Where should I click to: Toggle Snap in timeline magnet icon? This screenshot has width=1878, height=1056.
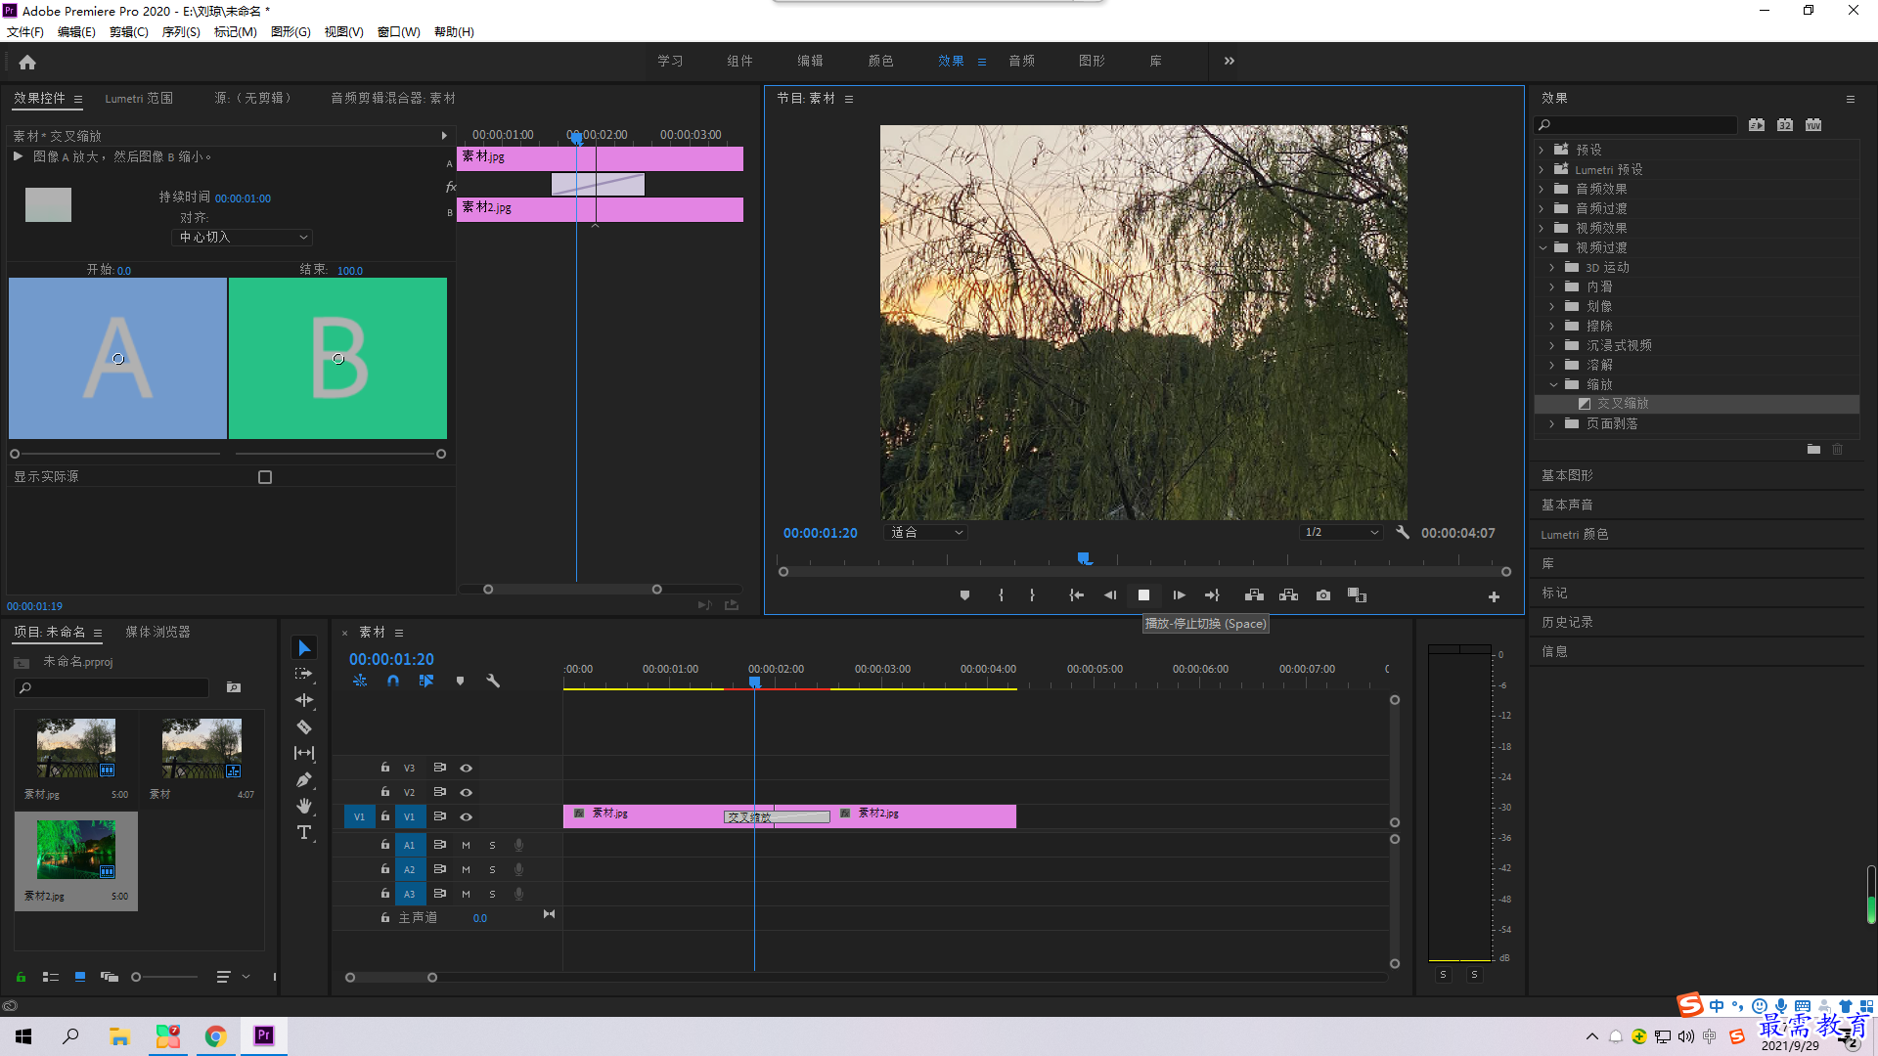pos(393,681)
